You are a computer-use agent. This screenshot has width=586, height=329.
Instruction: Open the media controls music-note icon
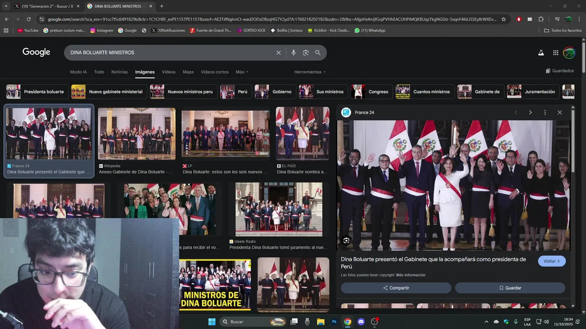(x=557, y=19)
